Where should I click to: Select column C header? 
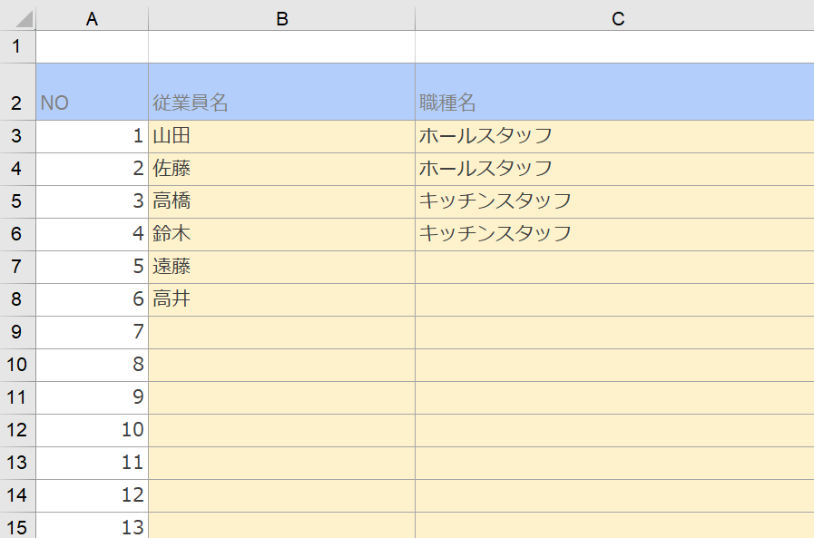[614, 19]
